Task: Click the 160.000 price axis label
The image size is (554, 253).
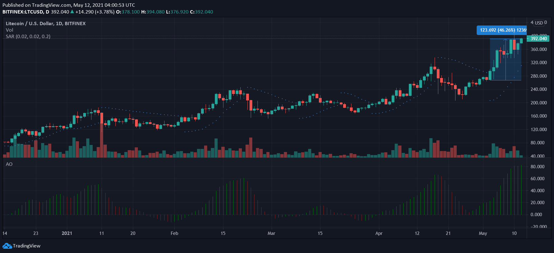Action: coord(539,116)
